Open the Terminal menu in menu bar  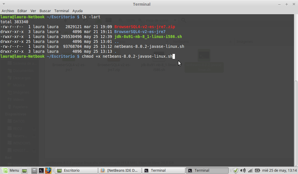(62, 11)
